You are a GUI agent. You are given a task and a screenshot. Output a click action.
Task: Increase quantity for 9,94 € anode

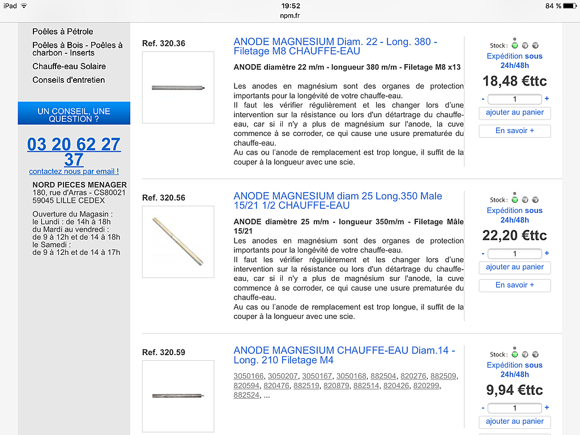click(547, 407)
